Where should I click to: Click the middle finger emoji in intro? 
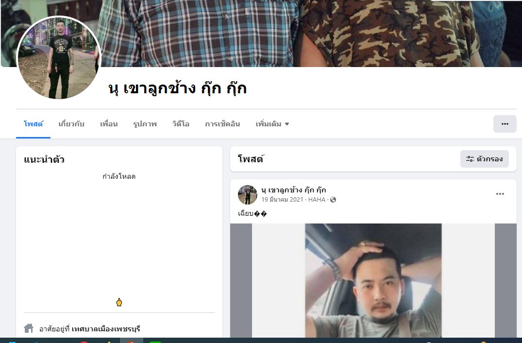[x=119, y=302]
